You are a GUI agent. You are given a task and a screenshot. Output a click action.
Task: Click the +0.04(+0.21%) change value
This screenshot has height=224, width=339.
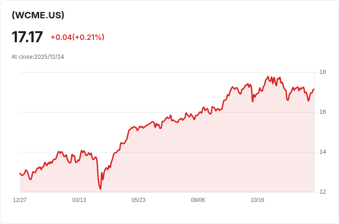77,37
